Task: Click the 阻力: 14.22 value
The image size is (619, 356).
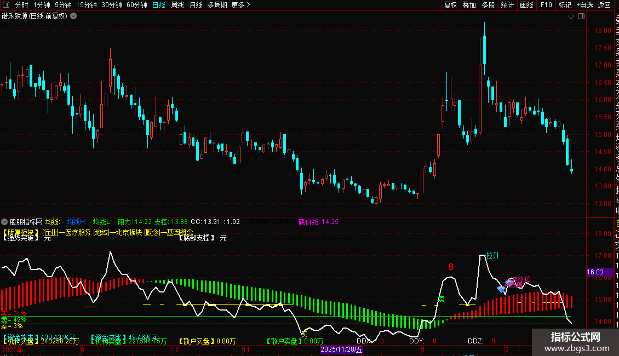Action: point(135,222)
